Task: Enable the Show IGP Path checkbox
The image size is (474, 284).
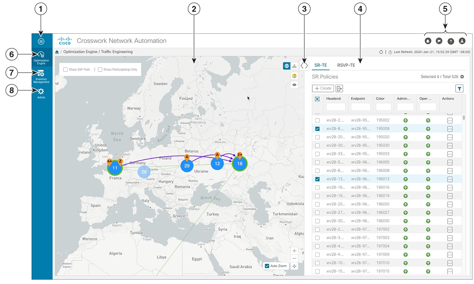Action: point(65,69)
